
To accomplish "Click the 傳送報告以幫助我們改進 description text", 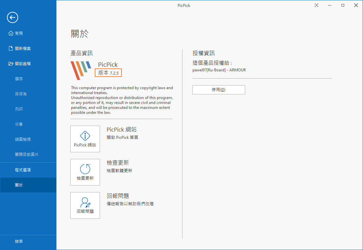I will click(x=130, y=204).
